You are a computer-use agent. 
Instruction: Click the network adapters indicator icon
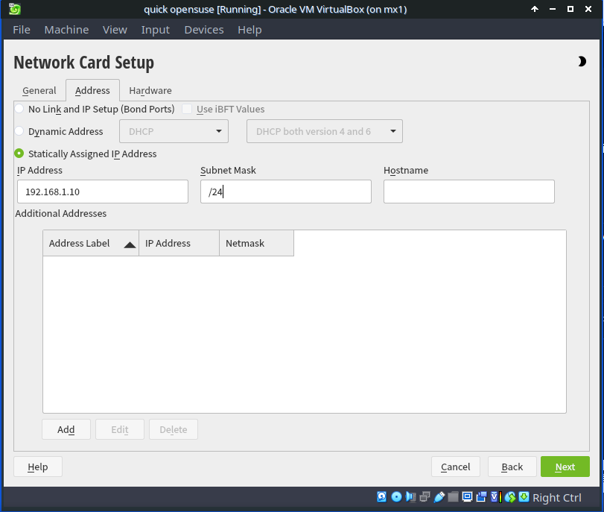pos(425,497)
